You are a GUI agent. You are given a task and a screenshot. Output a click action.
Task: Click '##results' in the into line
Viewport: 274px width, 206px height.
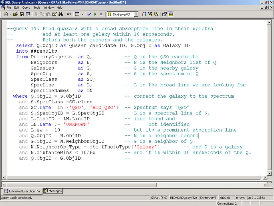(x=44, y=51)
